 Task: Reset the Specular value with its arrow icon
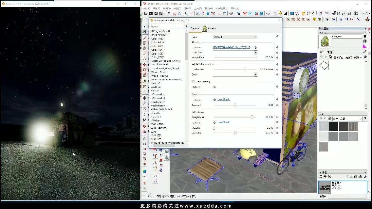pyautogui.click(x=277, y=133)
